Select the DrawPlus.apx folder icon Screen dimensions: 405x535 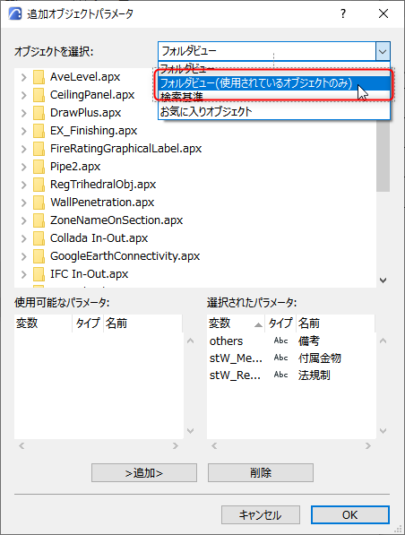[39, 113]
